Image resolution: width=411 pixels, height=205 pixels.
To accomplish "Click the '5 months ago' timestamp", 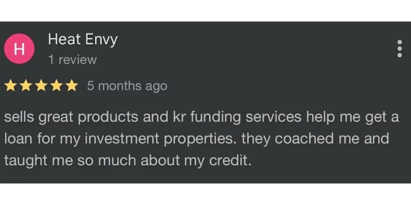I will 127,86.
